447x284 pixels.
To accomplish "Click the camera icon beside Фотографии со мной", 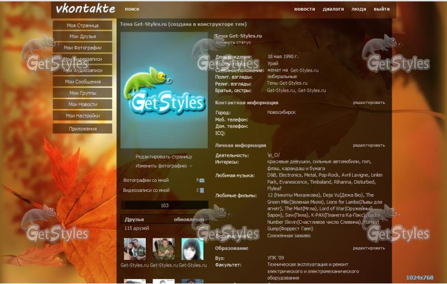I will [x=202, y=180].
